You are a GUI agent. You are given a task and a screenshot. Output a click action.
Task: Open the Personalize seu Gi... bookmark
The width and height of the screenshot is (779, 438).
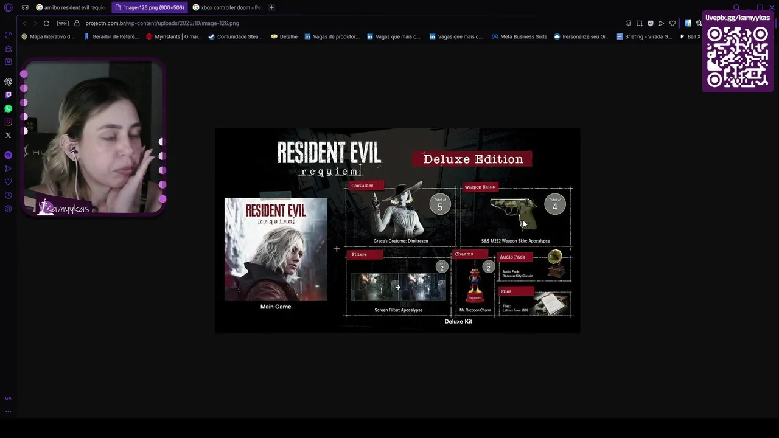581,36
